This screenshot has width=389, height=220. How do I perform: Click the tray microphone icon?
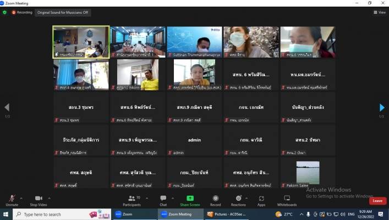[308, 215]
